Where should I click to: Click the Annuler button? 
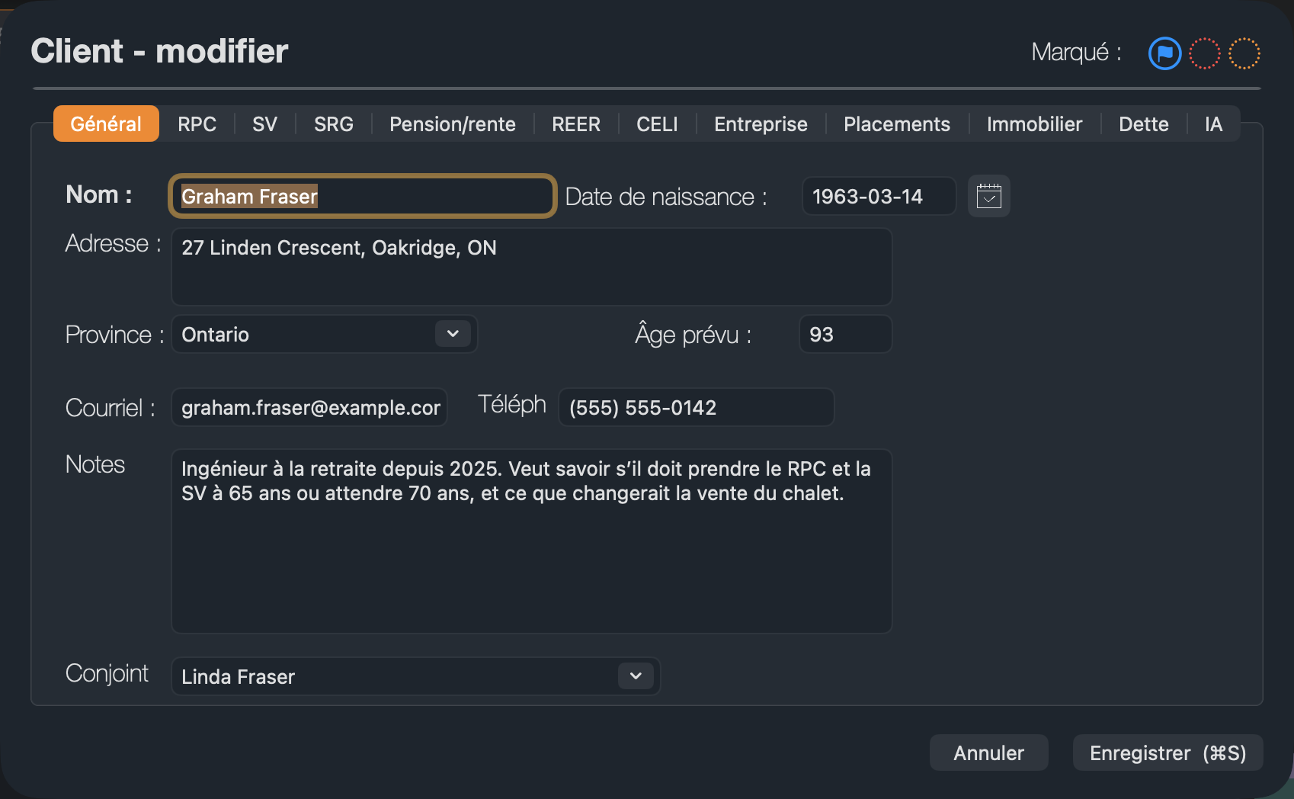pos(988,752)
